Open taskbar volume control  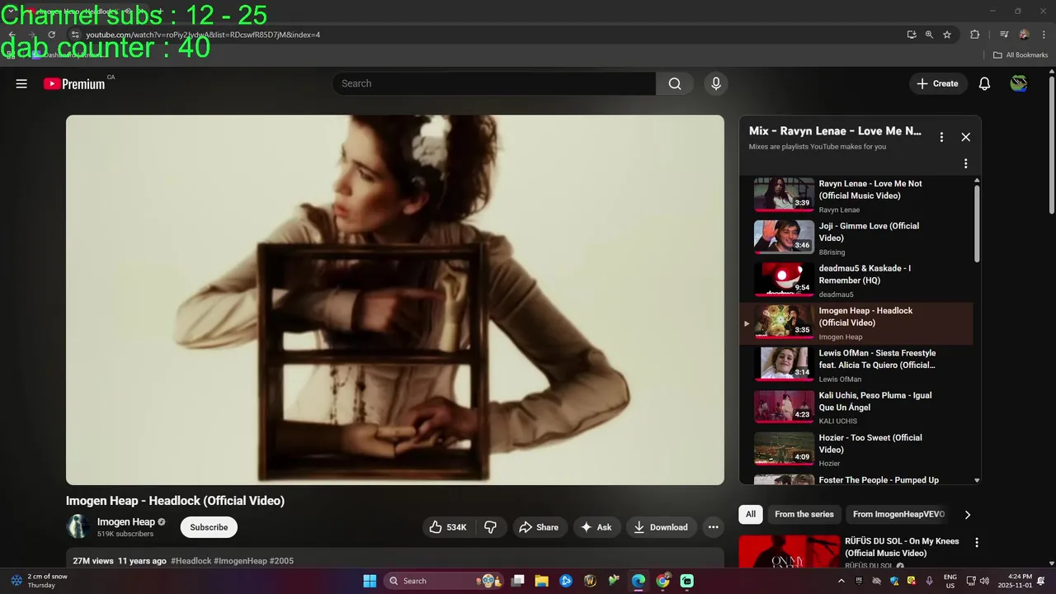(x=983, y=581)
